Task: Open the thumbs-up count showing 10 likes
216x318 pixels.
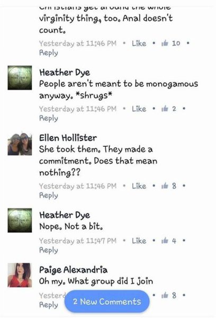Action: pos(170,43)
